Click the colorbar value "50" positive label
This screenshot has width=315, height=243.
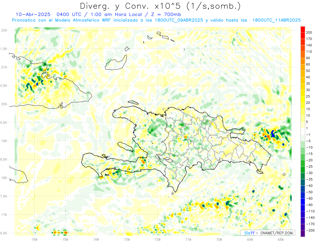tap(308, 71)
